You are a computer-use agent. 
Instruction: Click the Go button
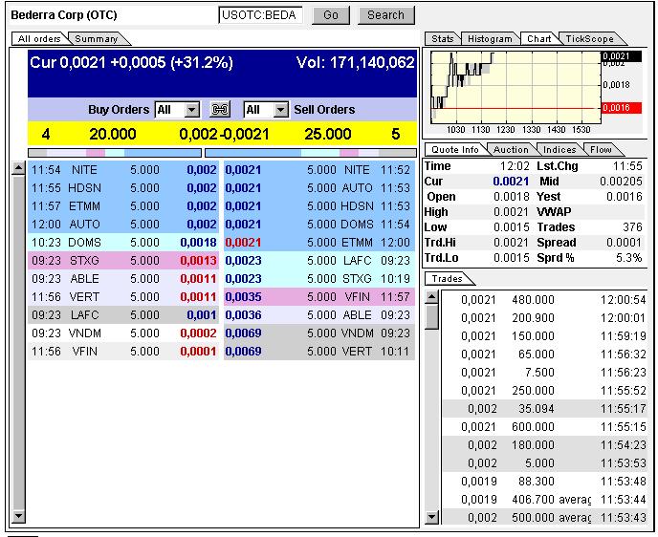[x=331, y=15]
